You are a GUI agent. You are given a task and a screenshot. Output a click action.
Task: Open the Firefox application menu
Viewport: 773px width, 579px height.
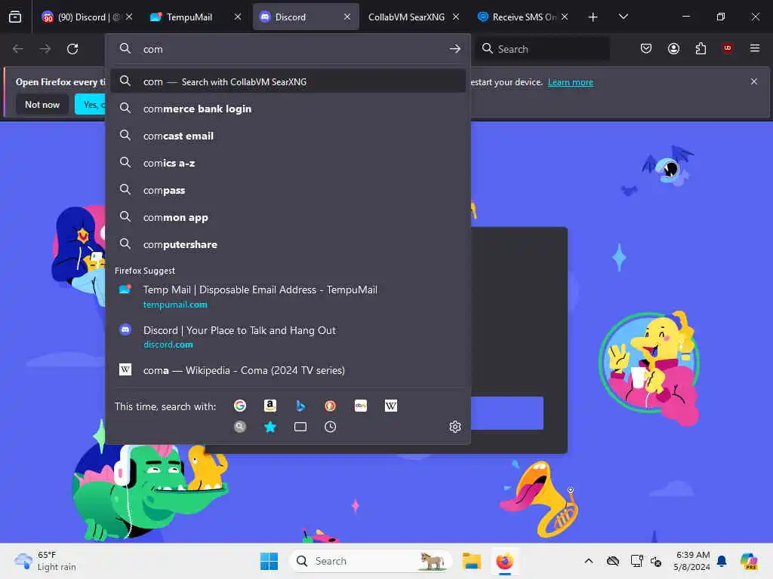click(754, 48)
